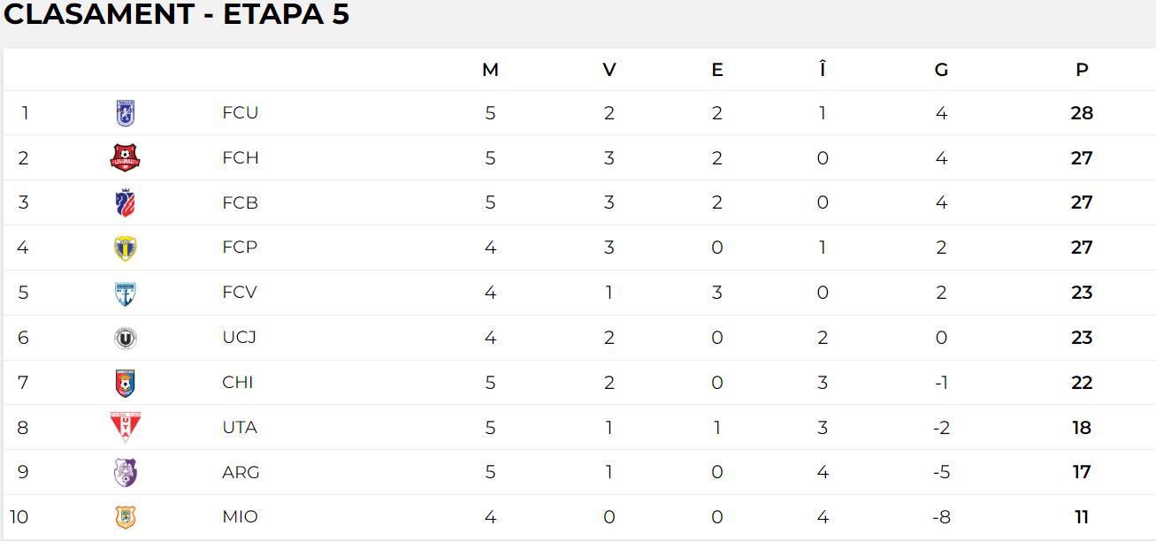Click the CHI club shield icon
Viewport: 1156px width, 541px height.
point(126,384)
